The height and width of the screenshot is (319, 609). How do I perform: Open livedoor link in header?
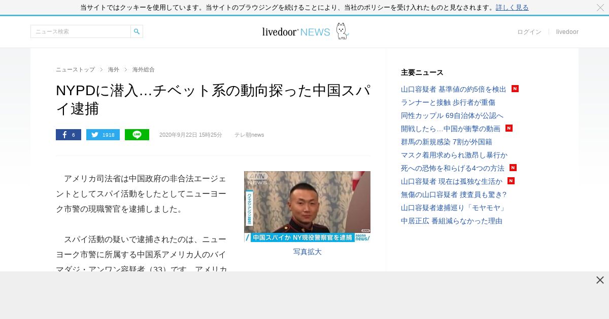[x=567, y=32]
